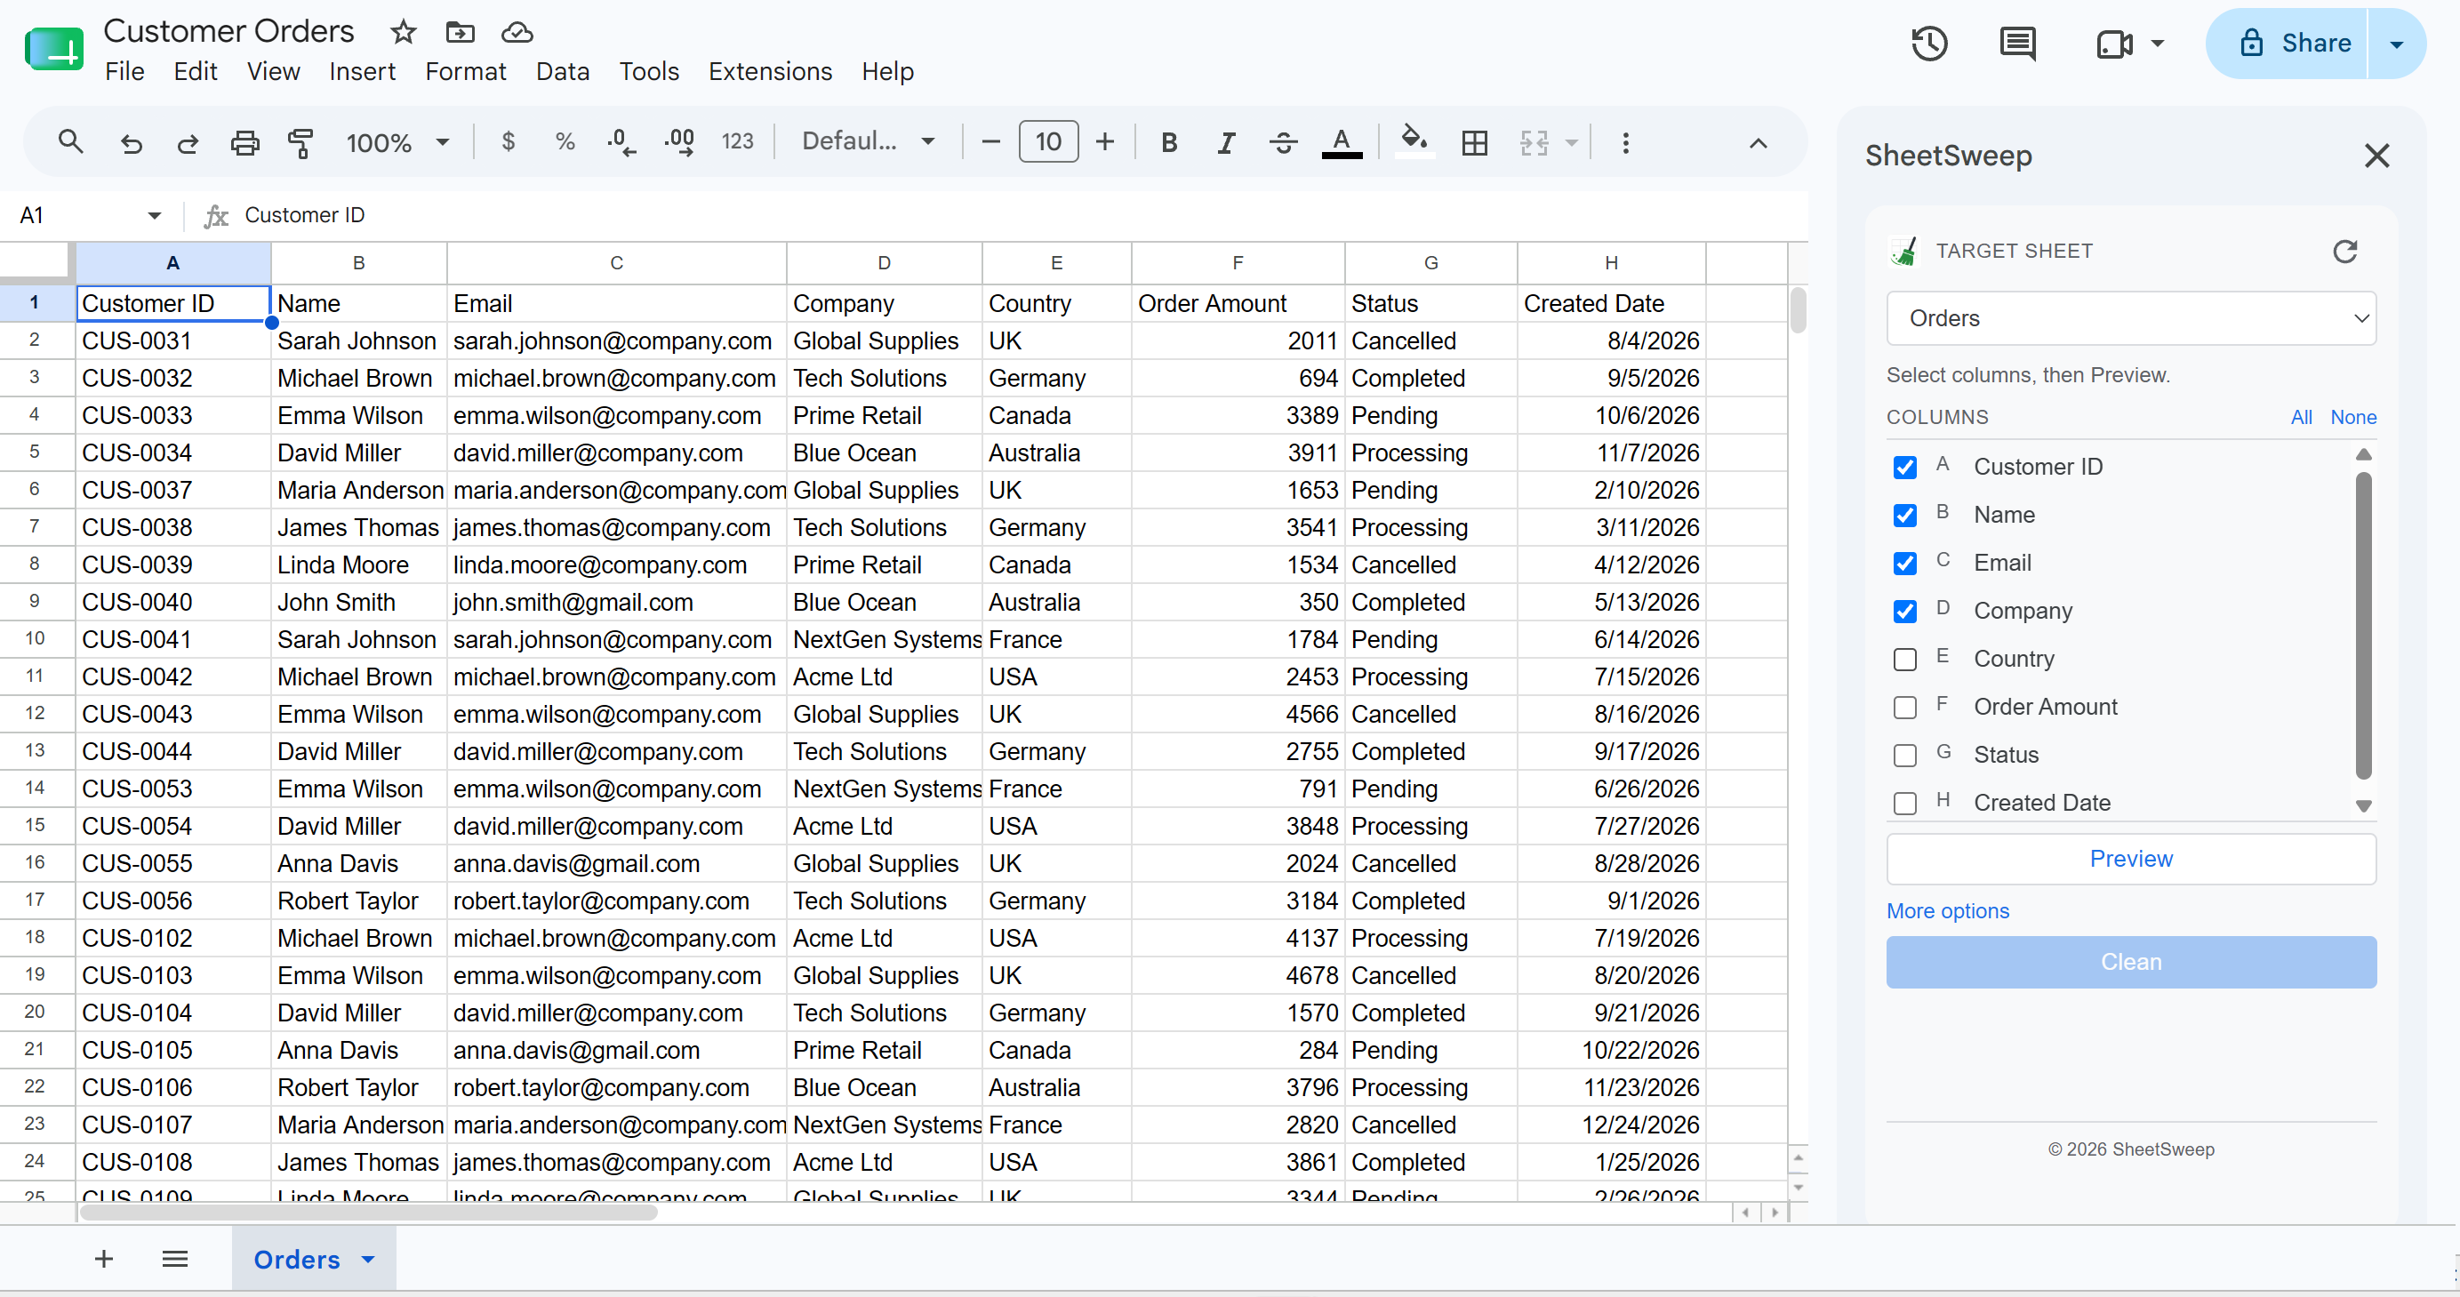Print the spreadsheet
This screenshot has height=1297, width=2460.
coord(244,143)
